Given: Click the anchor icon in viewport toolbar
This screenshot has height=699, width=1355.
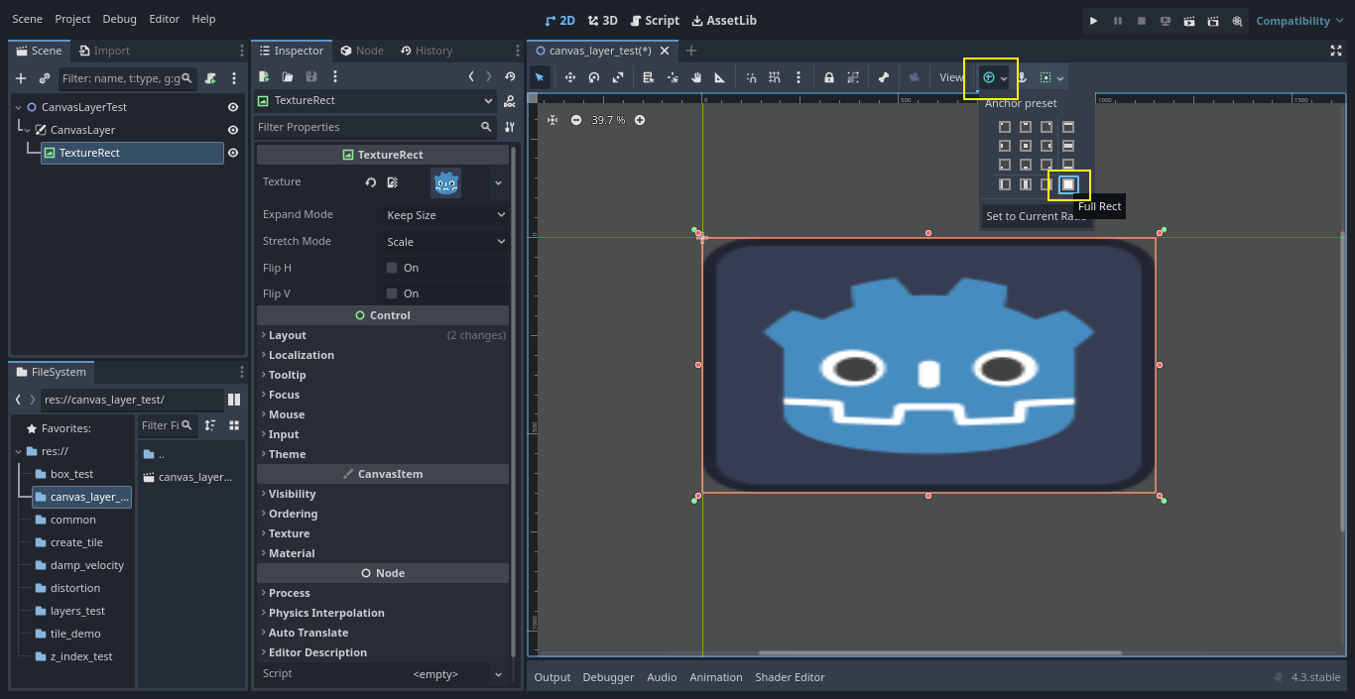Looking at the screenshot, I should point(1021,77).
